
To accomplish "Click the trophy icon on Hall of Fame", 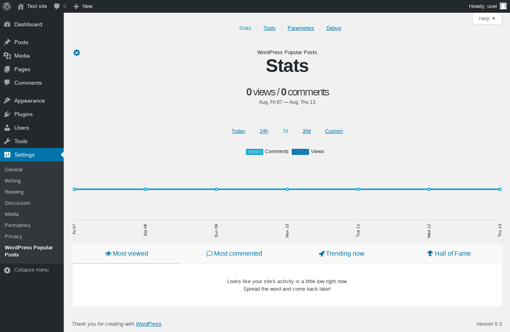I will coord(430,254).
